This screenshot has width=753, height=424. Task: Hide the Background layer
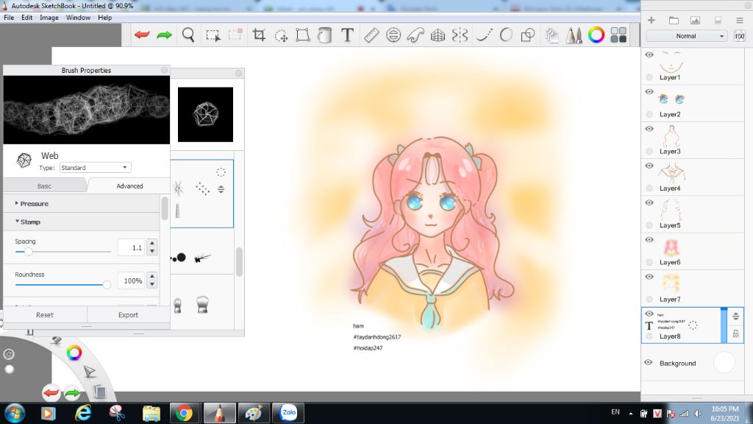click(649, 363)
